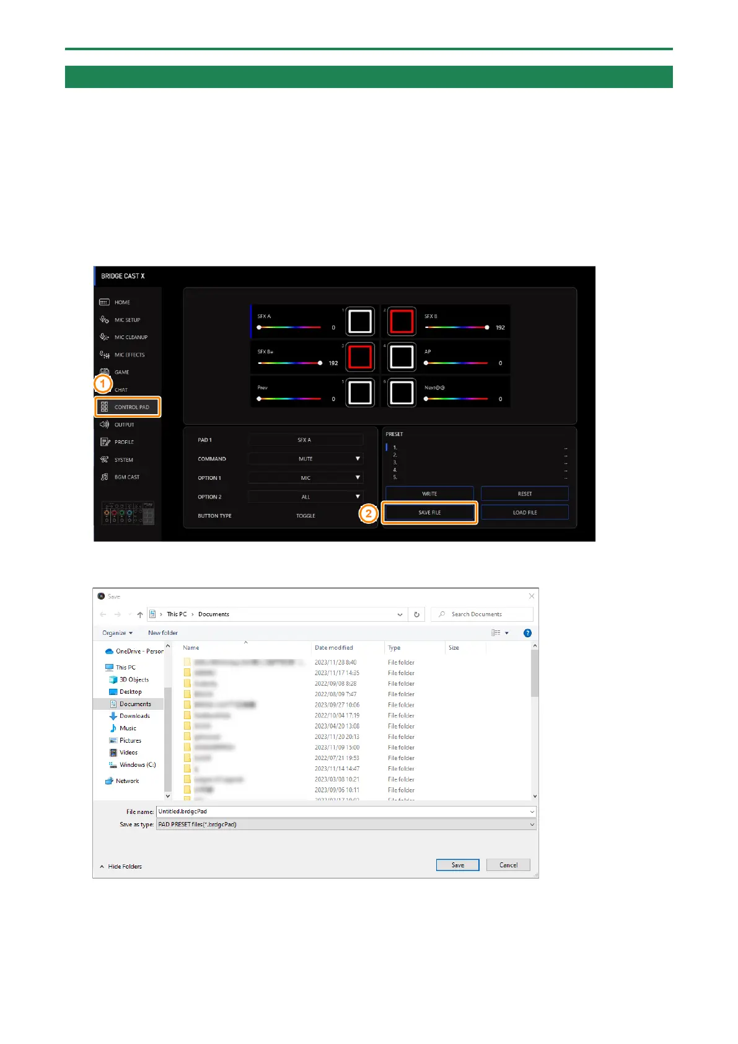The image size is (738, 1044).
Task: Open Downloads in navigation pane
Action: tap(130, 716)
